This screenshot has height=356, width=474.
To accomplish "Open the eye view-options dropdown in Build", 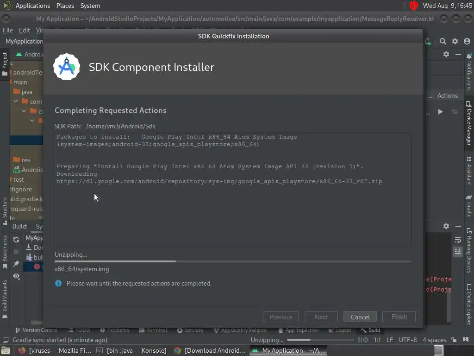I will coord(17,276).
